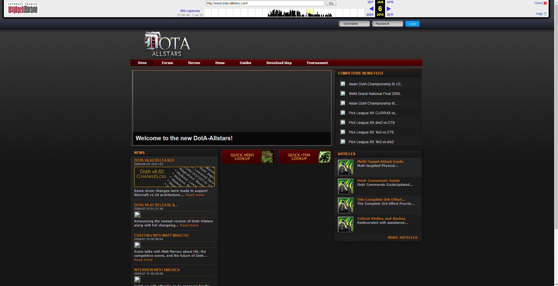Open the 900 captures link
Image resolution: width=558 pixels, height=286 pixels.
(190, 11)
